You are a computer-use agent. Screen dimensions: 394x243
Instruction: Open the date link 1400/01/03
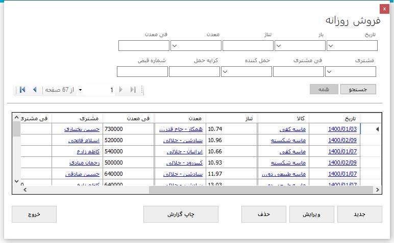click(x=343, y=129)
